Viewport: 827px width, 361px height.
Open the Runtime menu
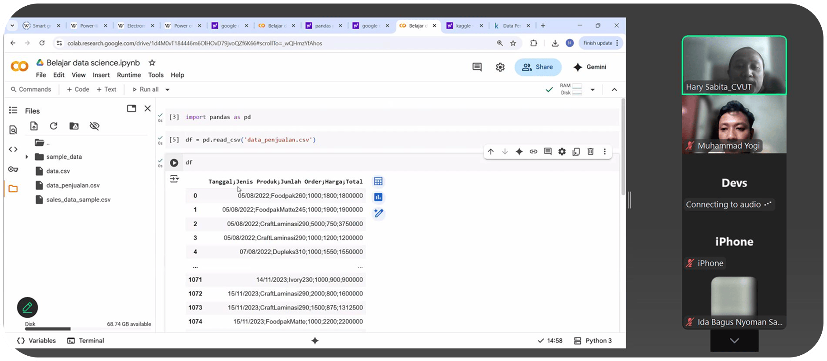pyautogui.click(x=129, y=75)
